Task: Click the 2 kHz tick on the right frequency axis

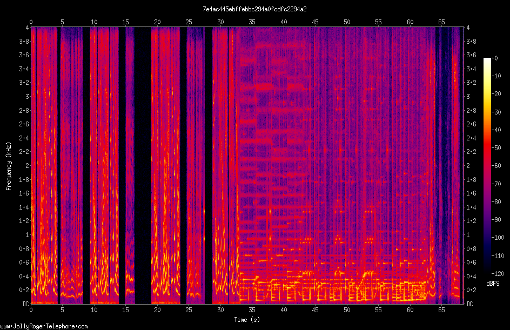Action: click(x=468, y=165)
